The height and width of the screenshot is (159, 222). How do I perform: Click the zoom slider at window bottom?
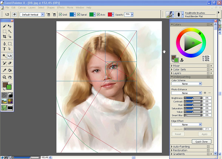pos(26,157)
